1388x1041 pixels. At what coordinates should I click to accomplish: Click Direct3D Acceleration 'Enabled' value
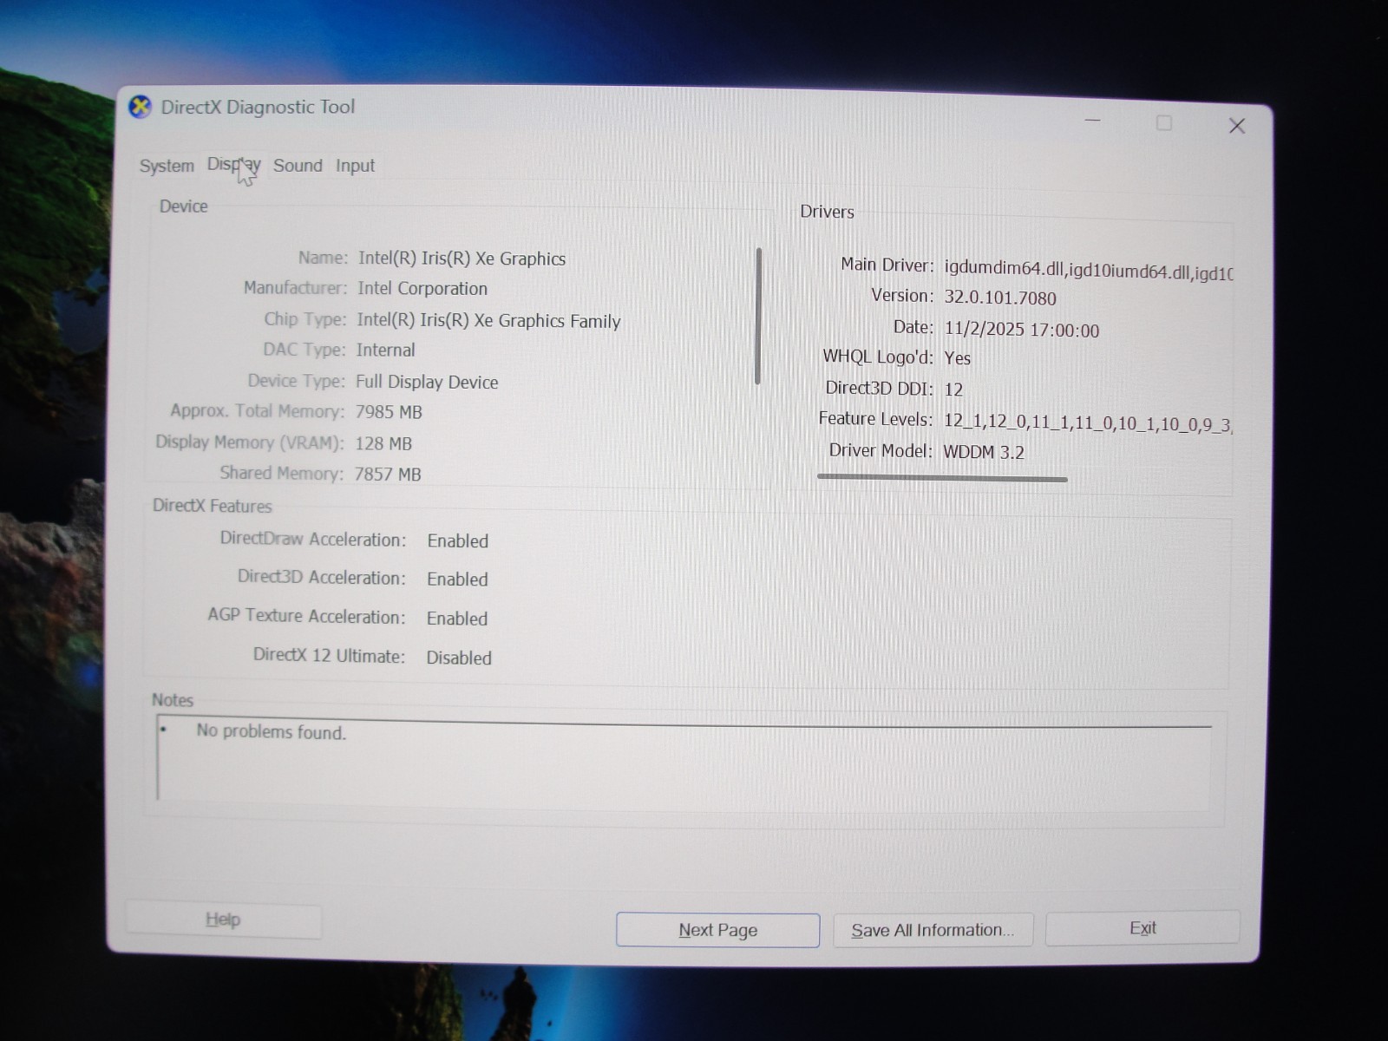click(x=457, y=579)
